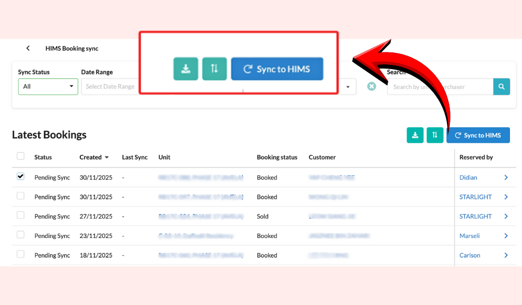Click the refresh icon inside the lower Sync to HIMS button

[x=459, y=135]
